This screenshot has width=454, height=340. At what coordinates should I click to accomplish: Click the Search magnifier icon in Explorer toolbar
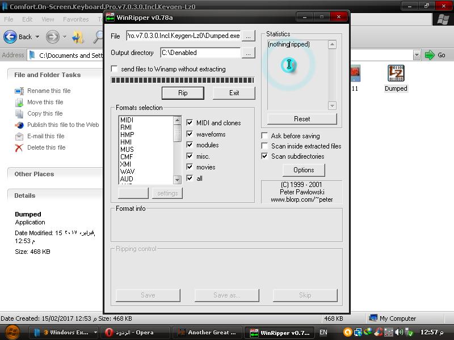tap(98, 37)
